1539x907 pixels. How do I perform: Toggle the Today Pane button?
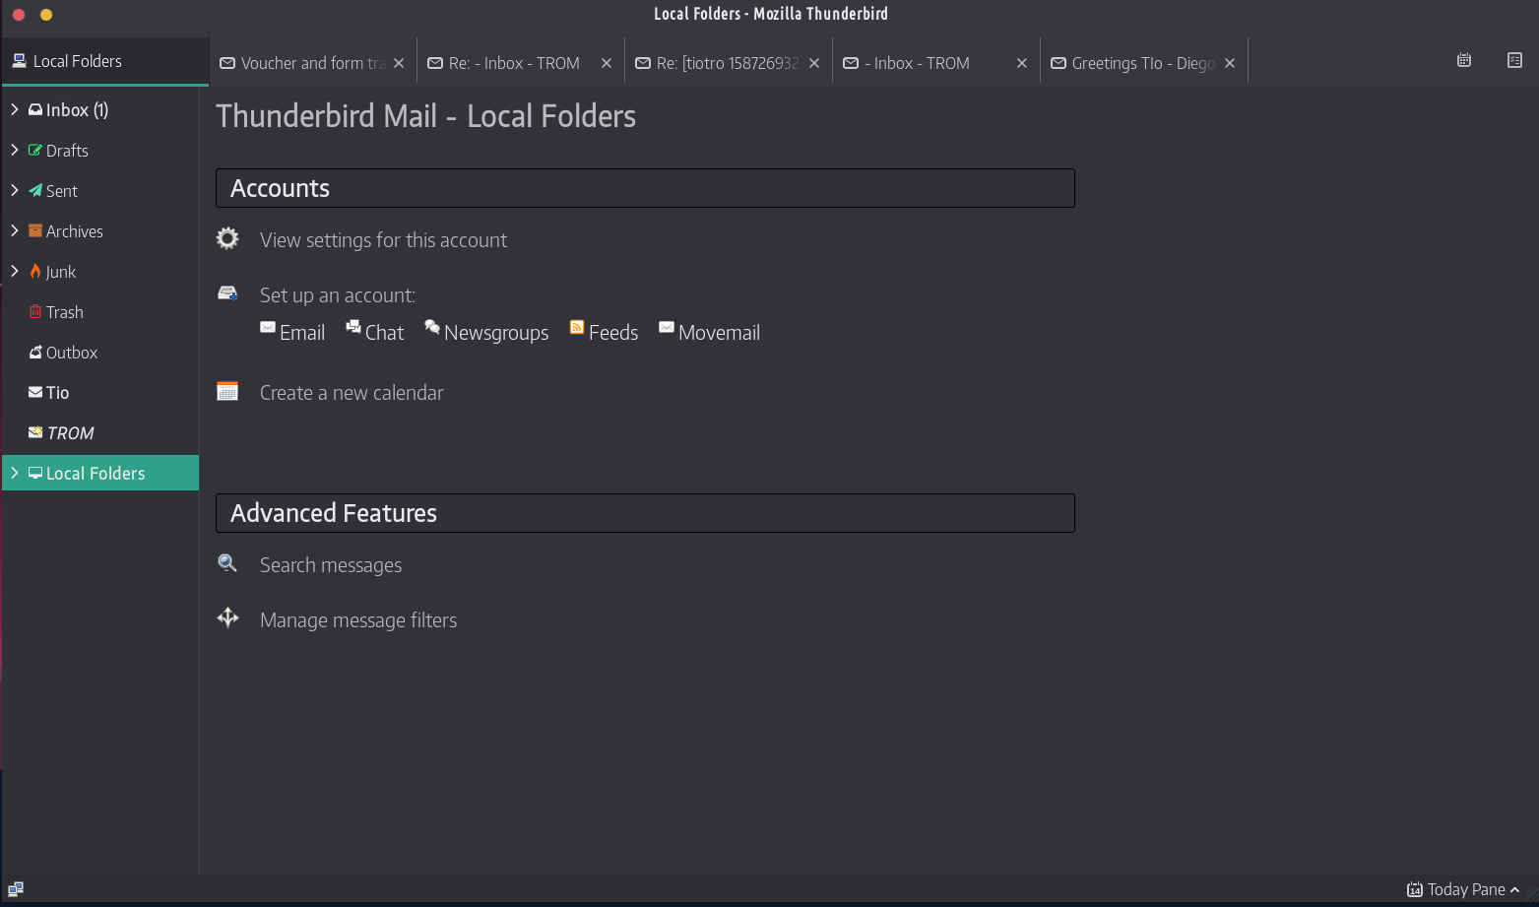pyautogui.click(x=1463, y=890)
